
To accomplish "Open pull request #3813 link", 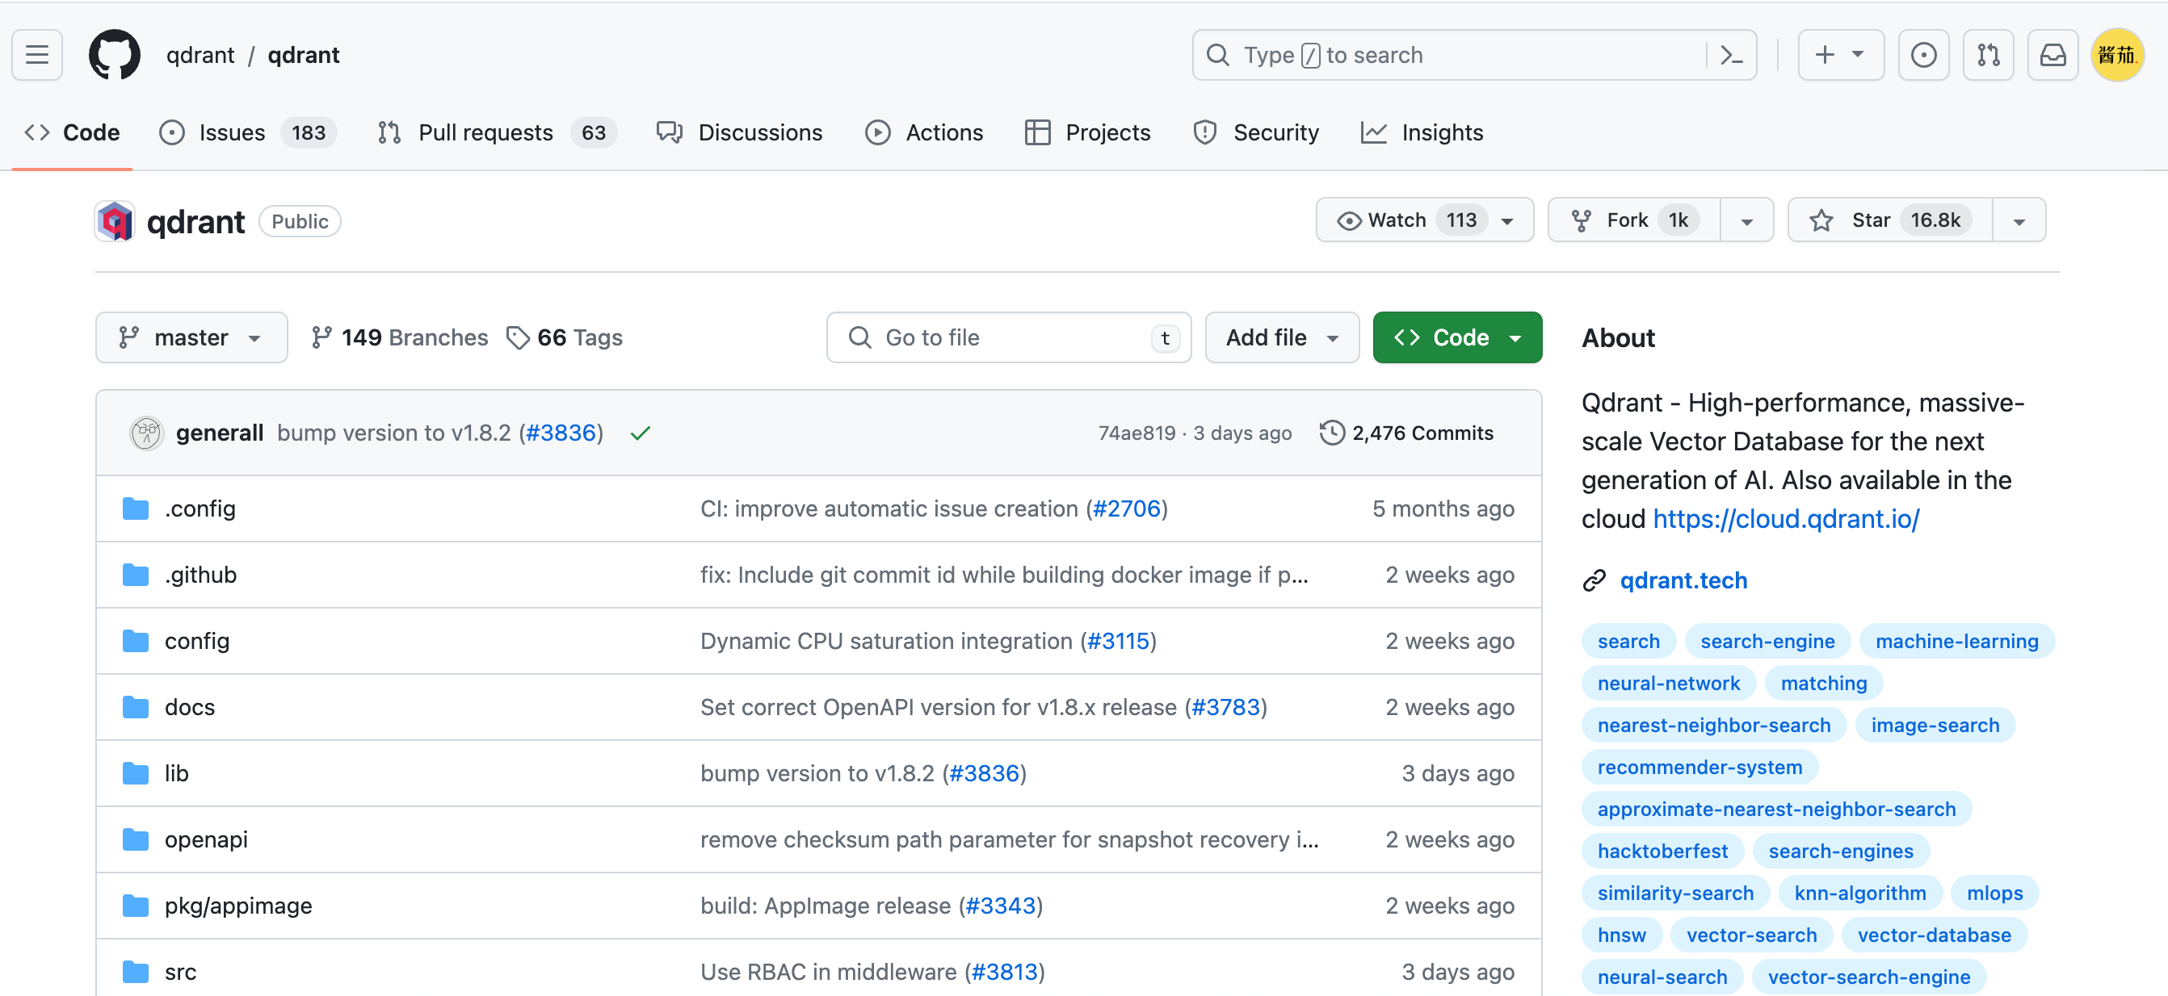I will tap(1004, 973).
